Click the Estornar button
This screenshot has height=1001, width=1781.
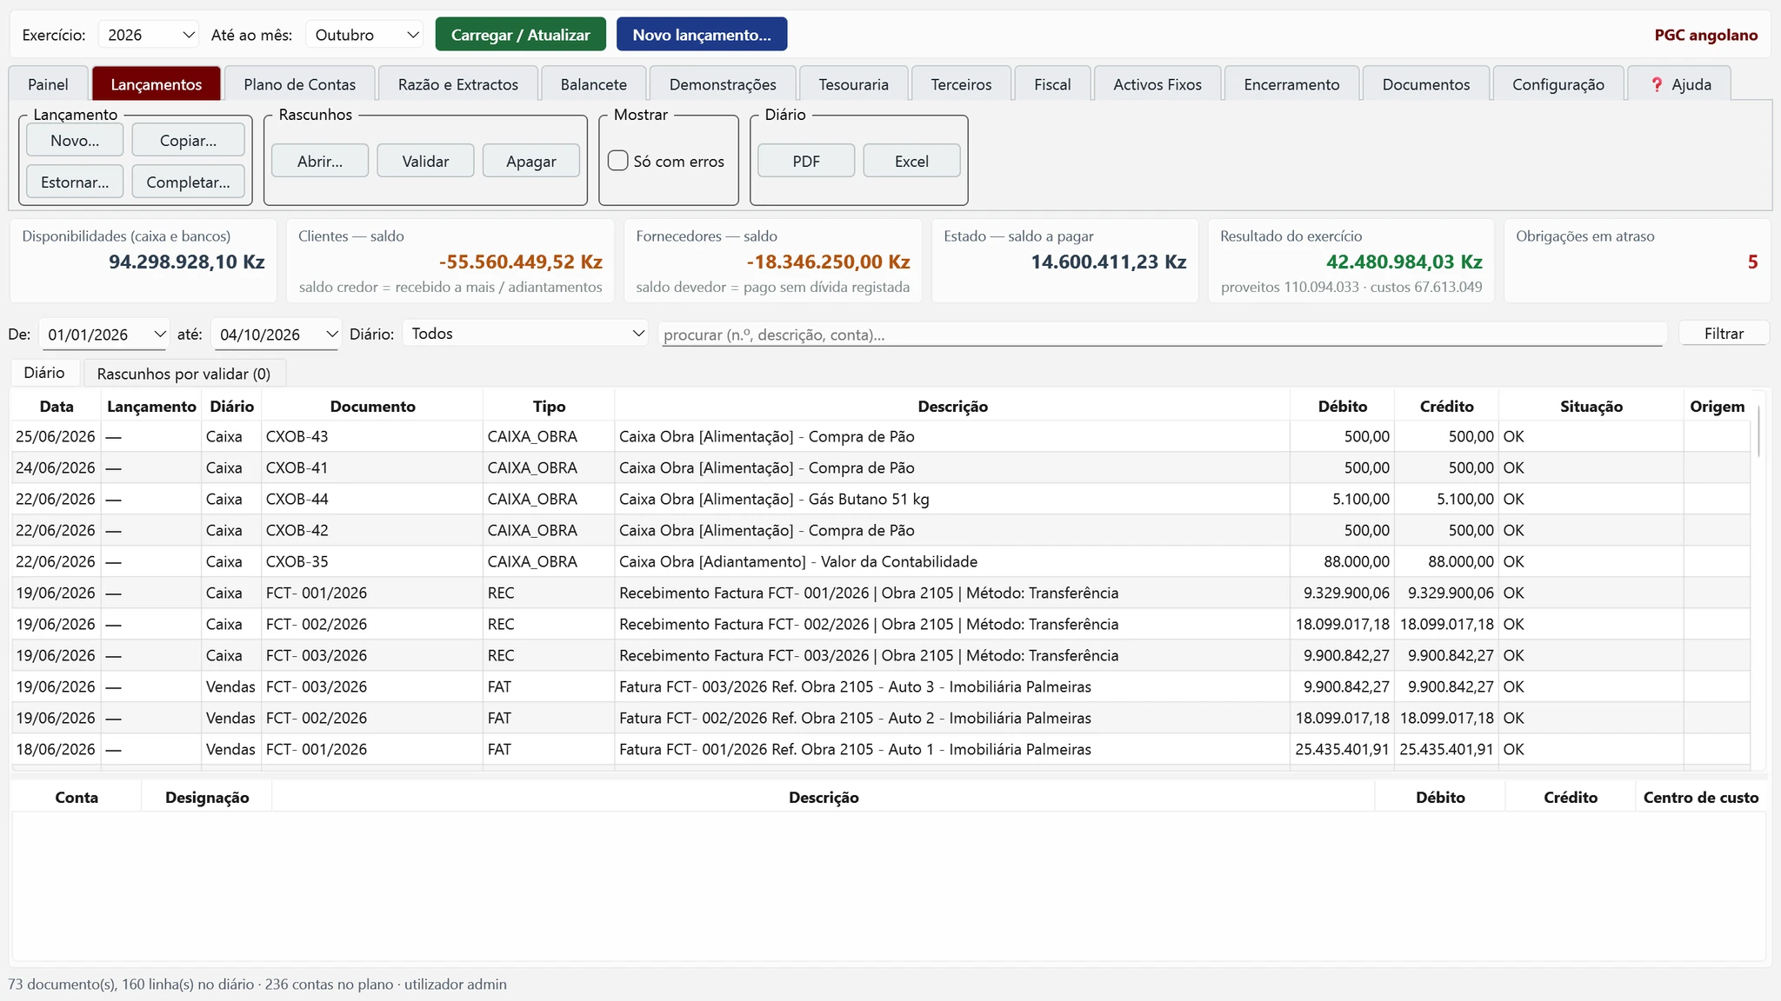pos(75,182)
